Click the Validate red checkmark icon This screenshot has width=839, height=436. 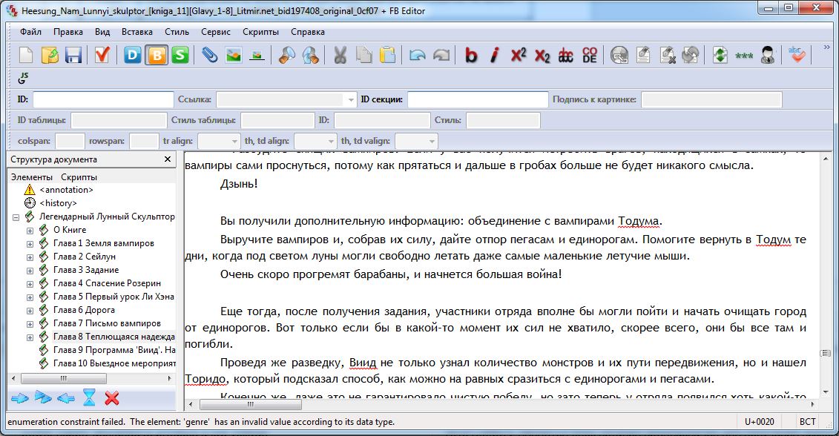[102, 55]
